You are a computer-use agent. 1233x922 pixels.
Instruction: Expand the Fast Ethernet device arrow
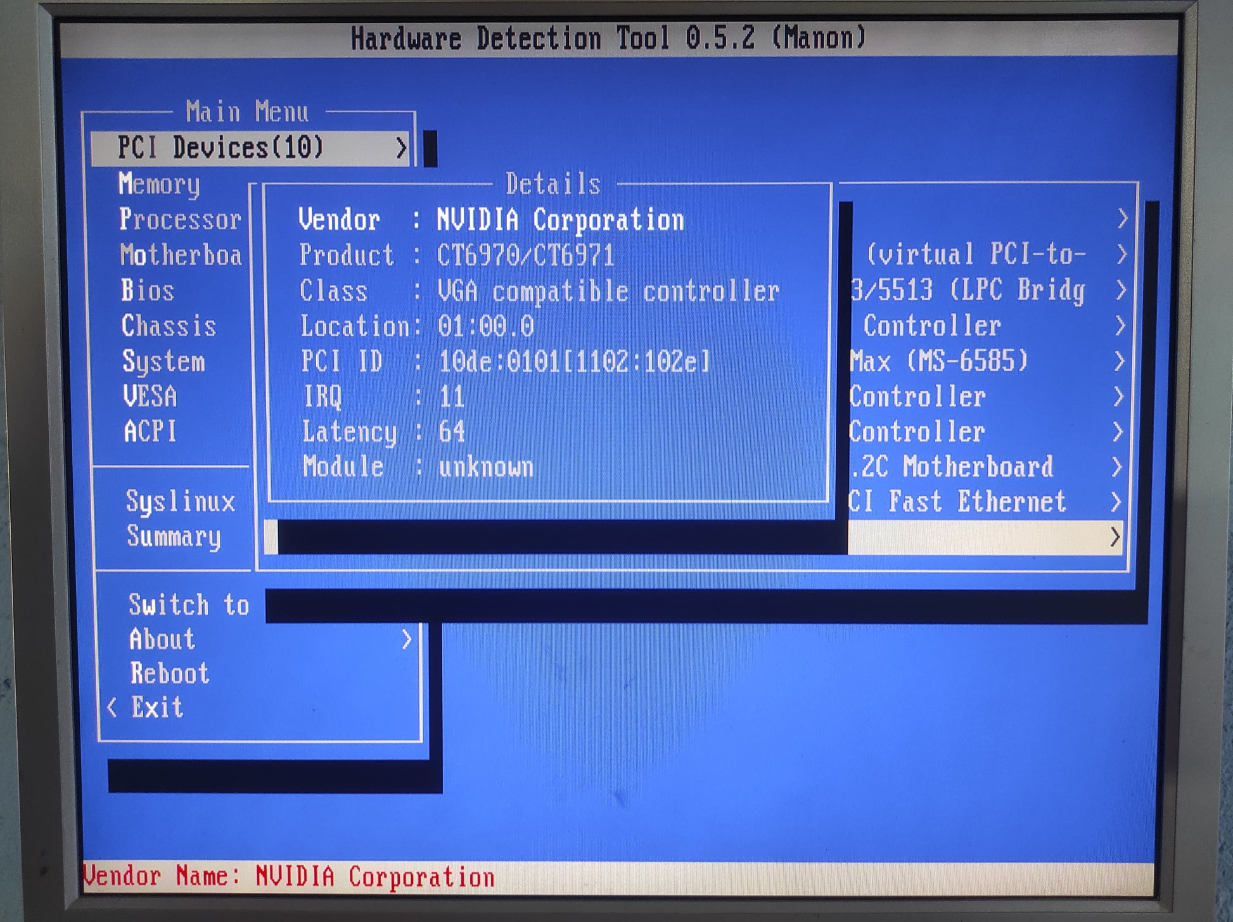pos(1116,502)
